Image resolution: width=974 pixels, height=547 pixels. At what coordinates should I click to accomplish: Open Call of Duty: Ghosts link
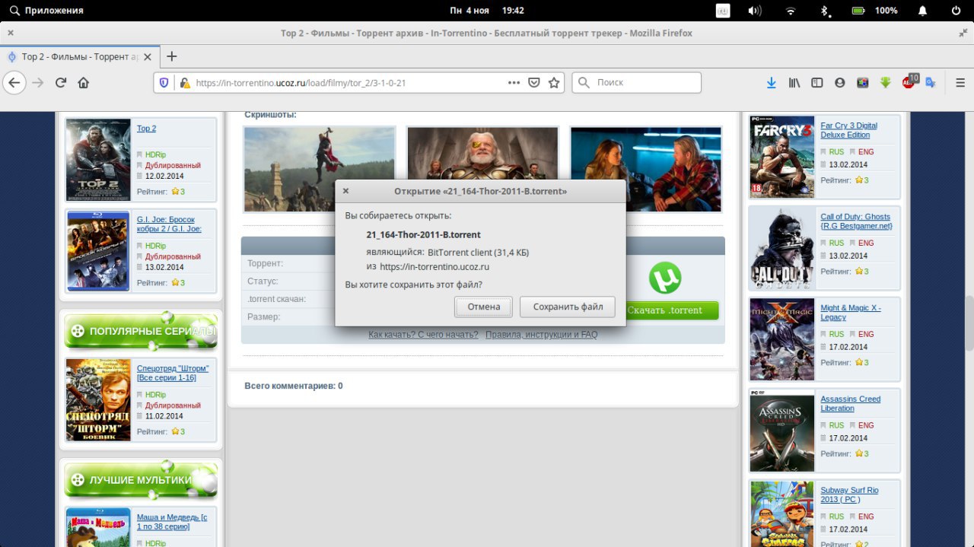click(856, 221)
